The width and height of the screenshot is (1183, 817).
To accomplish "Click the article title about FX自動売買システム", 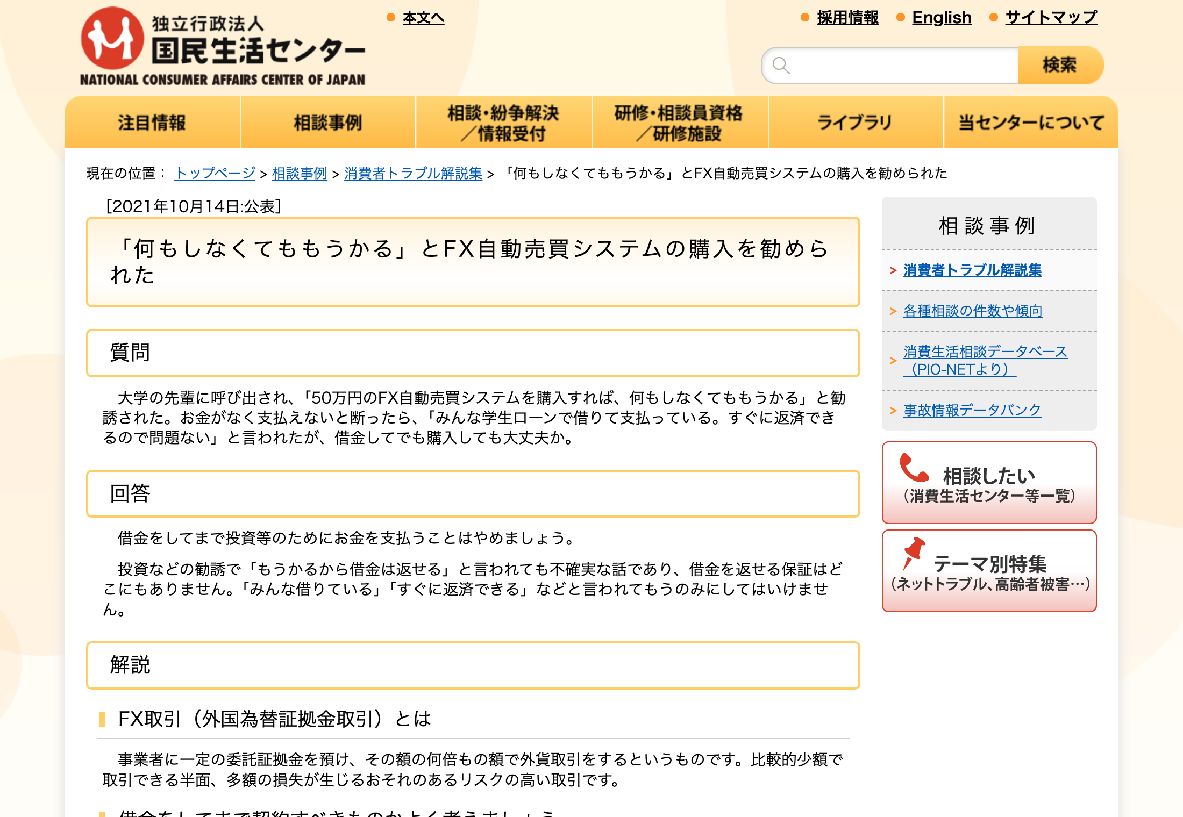I will [x=473, y=262].
